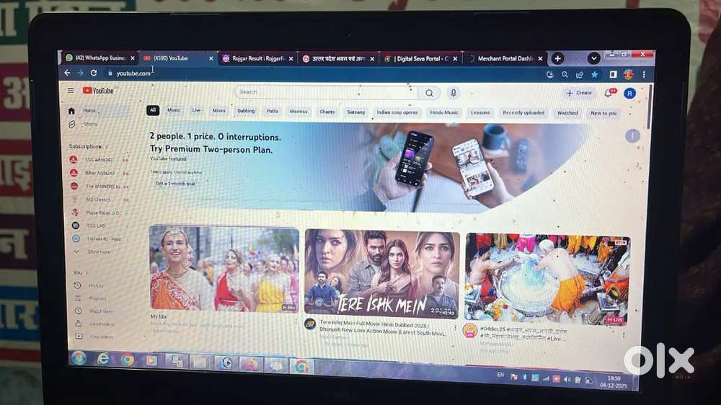Select the Dubbing filter chip

pos(246,111)
